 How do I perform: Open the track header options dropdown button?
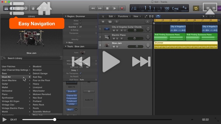147,22
